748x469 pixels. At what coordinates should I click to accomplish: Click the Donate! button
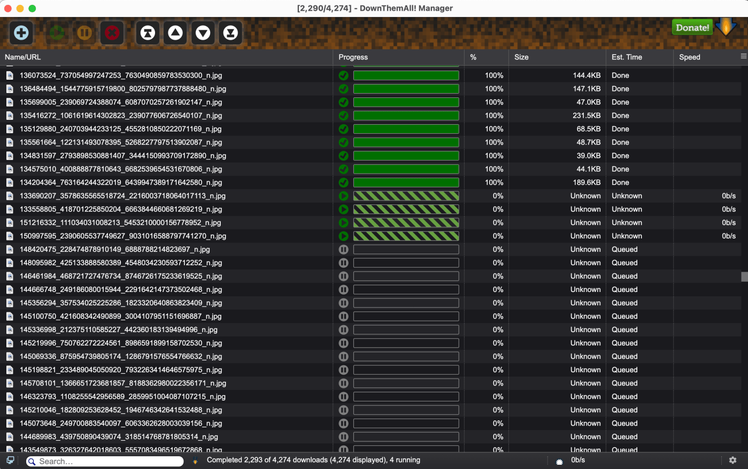[692, 28]
